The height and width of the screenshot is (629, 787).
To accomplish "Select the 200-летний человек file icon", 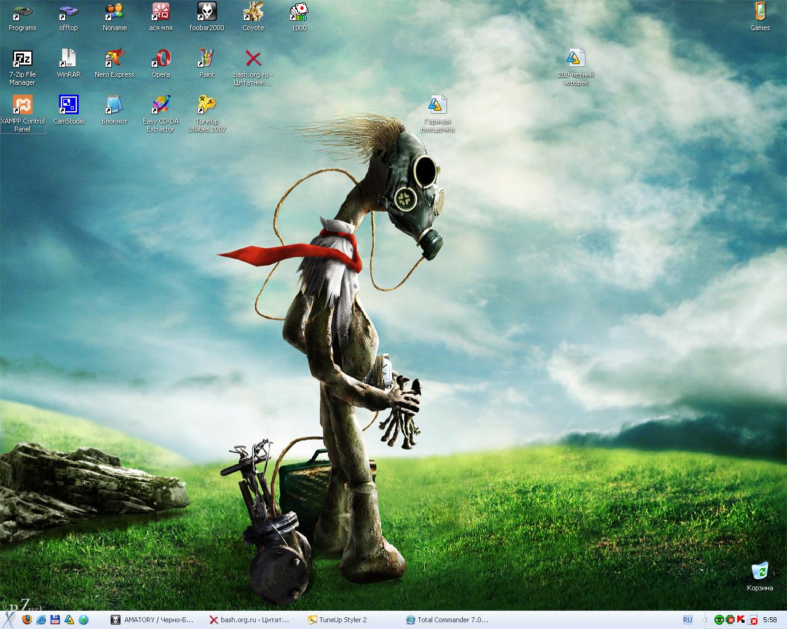I will point(575,68).
